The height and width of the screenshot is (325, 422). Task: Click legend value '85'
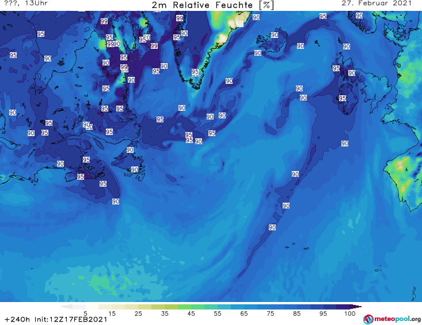(x=296, y=314)
